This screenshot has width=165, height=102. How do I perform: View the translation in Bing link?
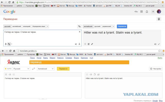click(161, 101)
